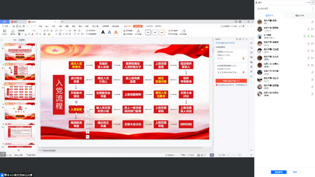Image resolution: width=315 pixels, height=177 pixels.
Task: Click the fit-slide-to-window icon
Action: 219,155
